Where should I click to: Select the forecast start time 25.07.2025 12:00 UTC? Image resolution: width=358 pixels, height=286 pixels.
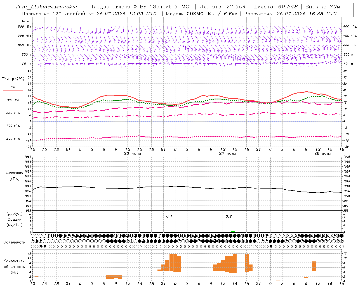coord(126,14)
